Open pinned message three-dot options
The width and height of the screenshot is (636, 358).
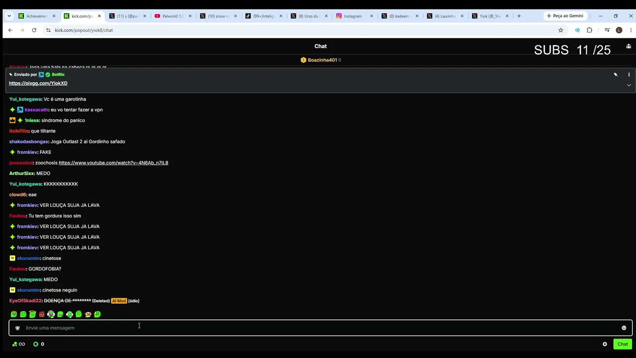629,75
